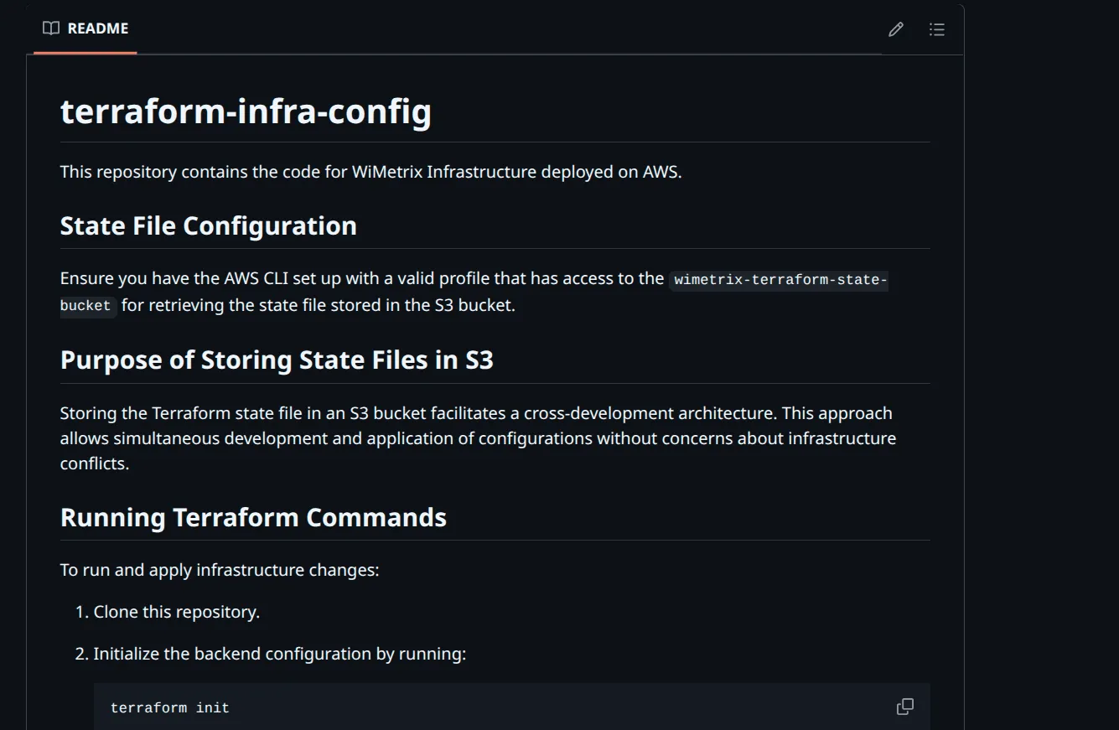The image size is (1119, 730).
Task: Click the README book glyph in the header
Action: [49, 28]
